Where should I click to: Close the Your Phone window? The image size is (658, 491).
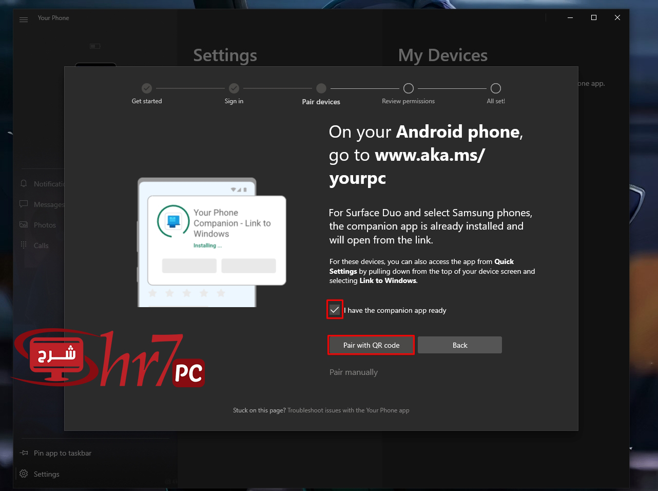tap(617, 17)
